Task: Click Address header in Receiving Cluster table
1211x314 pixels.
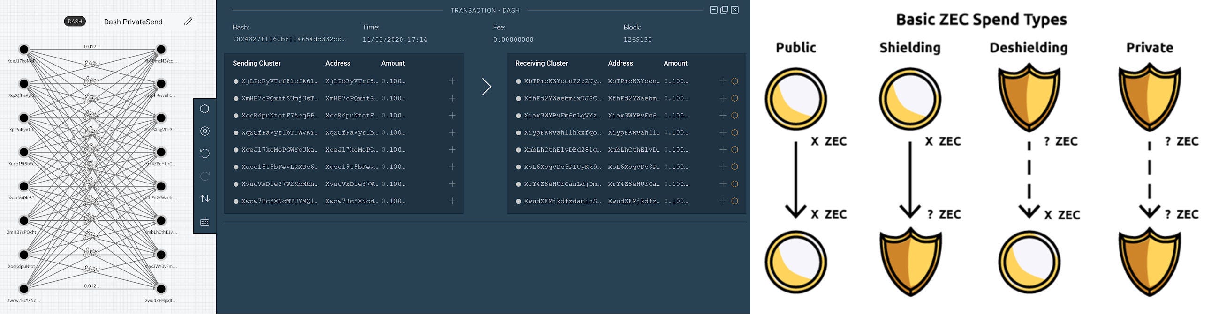Action: tap(621, 63)
